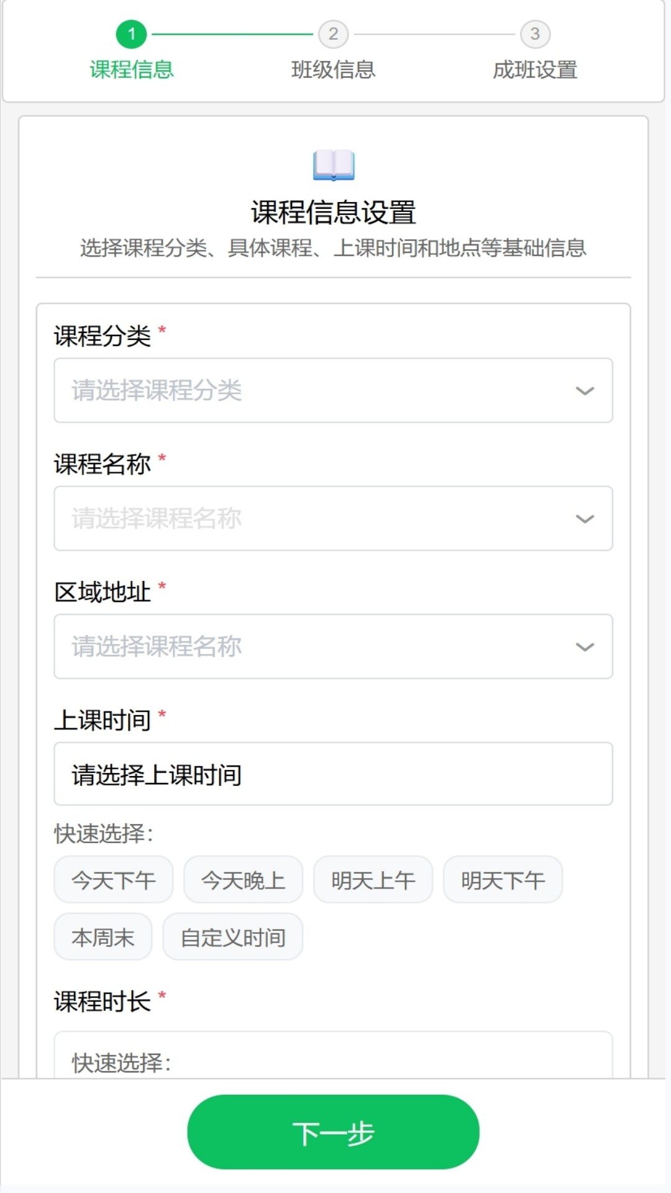
Task: Switch to the 成班设置 step
Action: [534, 70]
